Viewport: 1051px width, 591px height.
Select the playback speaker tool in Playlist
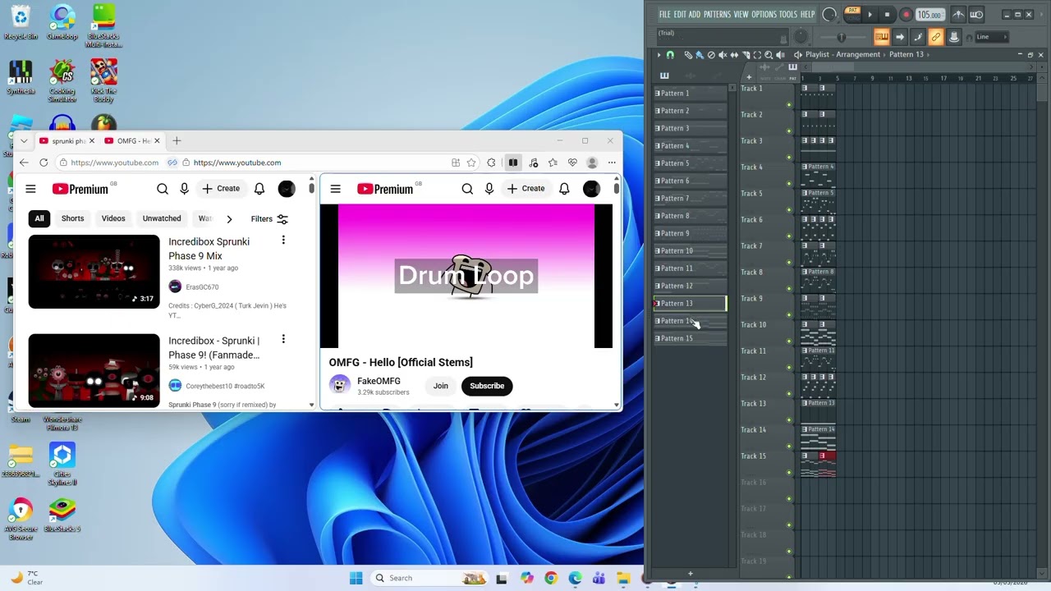pyautogui.click(x=780, y=55)
